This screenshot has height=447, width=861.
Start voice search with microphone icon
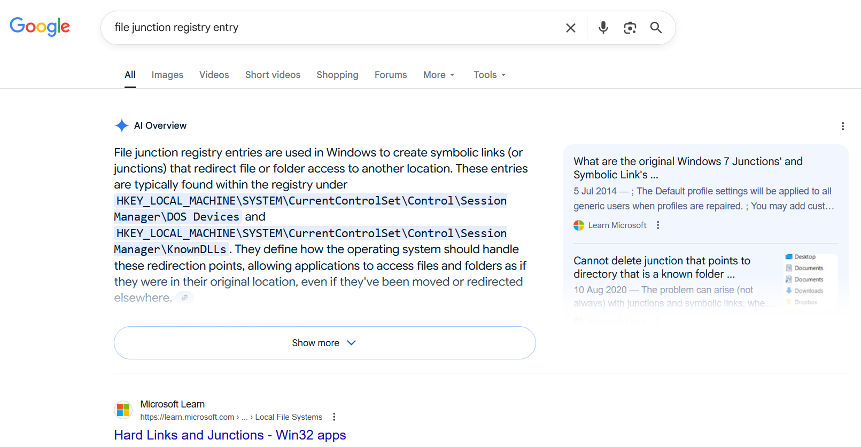pyautogui.click(x=603, y=28)
